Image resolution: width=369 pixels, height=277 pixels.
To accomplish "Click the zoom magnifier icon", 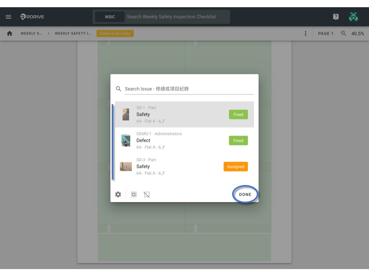I will tap(343, 34).
